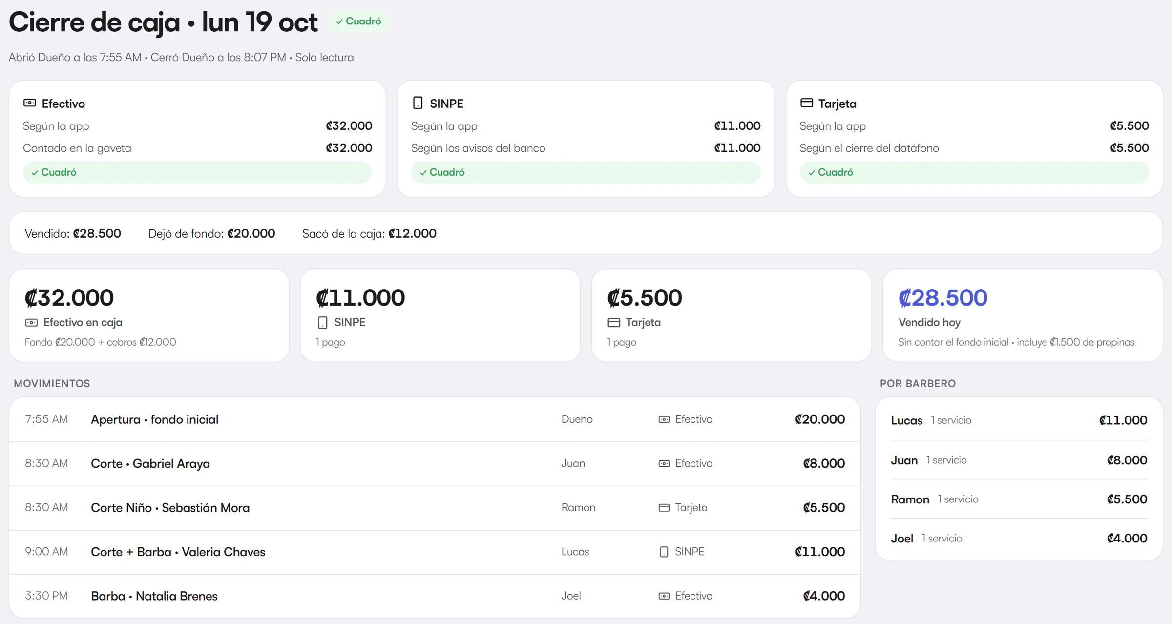Click the Cuadró status bar in SINPE card
Image resolution: width=1172 pixels, height=624 pixels.
(586, 172)
